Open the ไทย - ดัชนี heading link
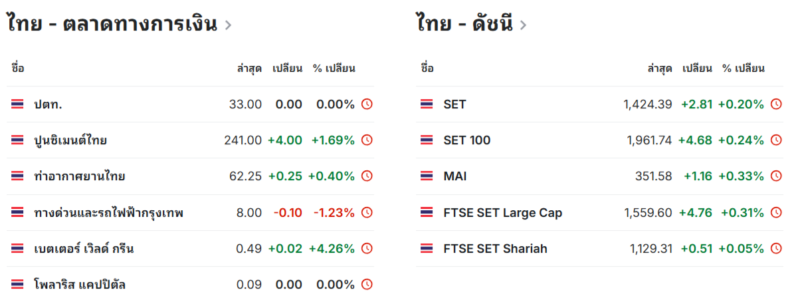This screenshot has height=294, width=794. [x=464, y=24]
